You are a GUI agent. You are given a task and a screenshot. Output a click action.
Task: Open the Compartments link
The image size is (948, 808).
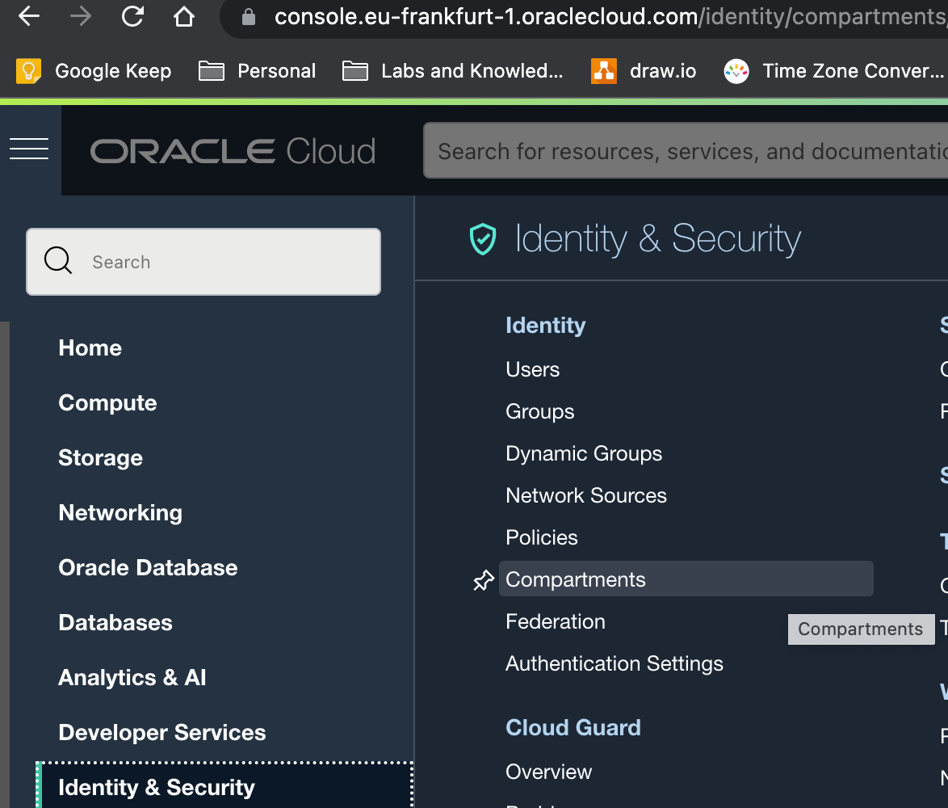(x=576, y=580)
